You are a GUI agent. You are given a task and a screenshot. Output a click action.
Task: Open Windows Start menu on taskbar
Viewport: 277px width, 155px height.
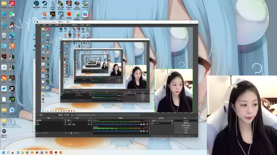(3, 153)
